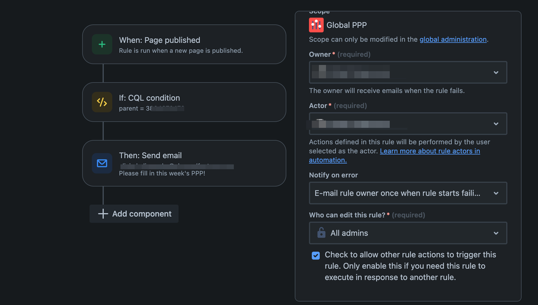Image resolution: width=538 pixels, height=305 pixels.
Task: Click the unlocked padlock icon beside All admins
Action: 321,233
